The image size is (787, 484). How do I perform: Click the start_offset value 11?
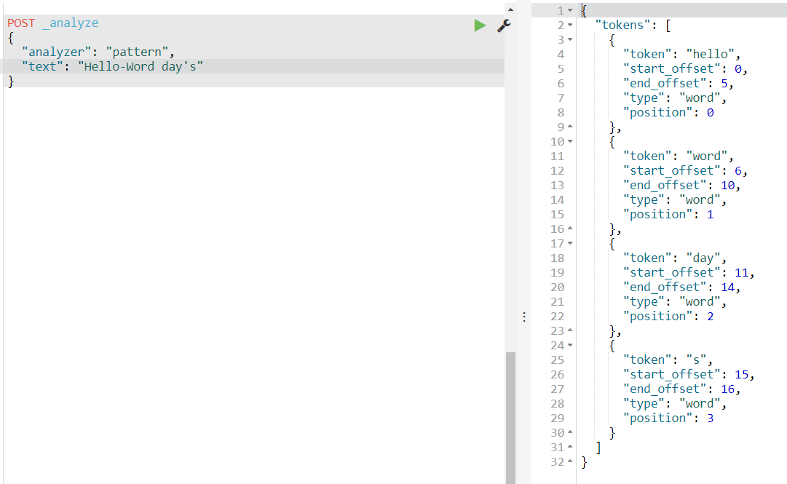pos(742,272)
